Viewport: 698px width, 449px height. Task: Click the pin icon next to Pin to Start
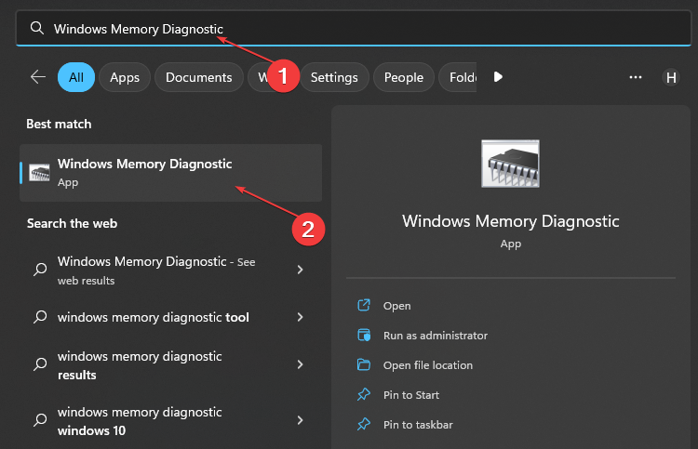pos(364,394)
